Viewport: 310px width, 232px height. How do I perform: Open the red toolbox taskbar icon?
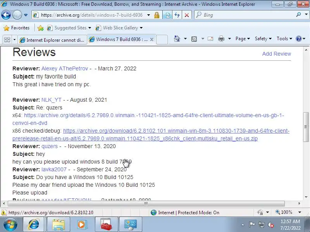tap(106, 224)
